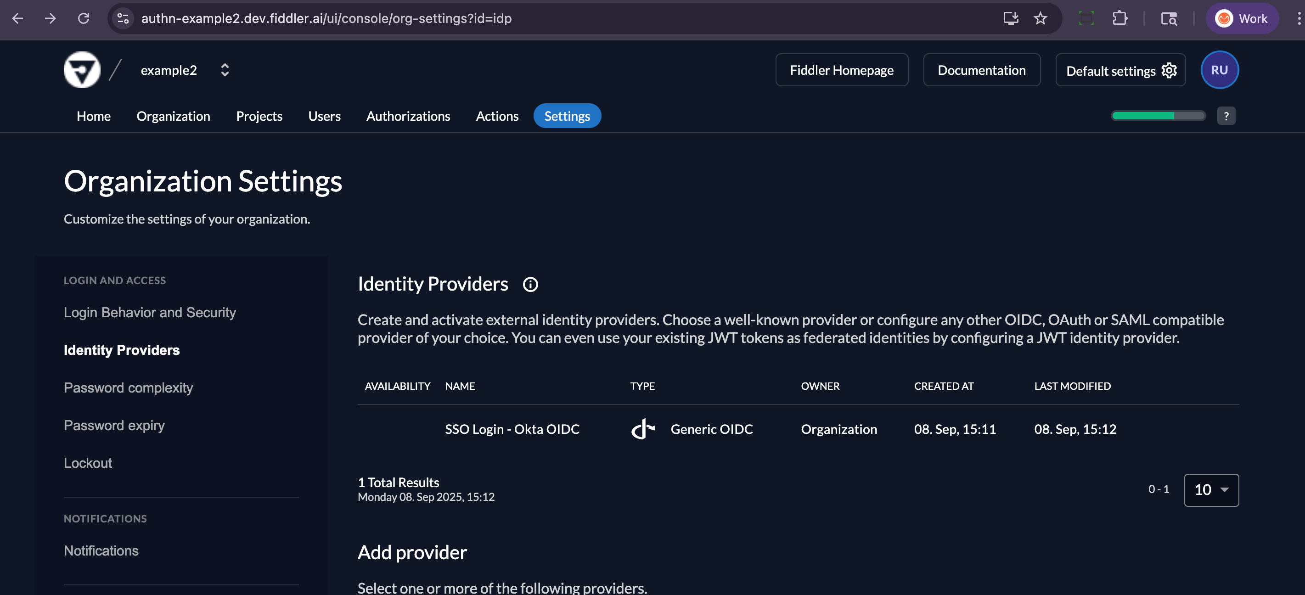This screenshot has width=1305, height=595.
Task: Click the install site icon in address bar
Action: (x=1011, y=18)
